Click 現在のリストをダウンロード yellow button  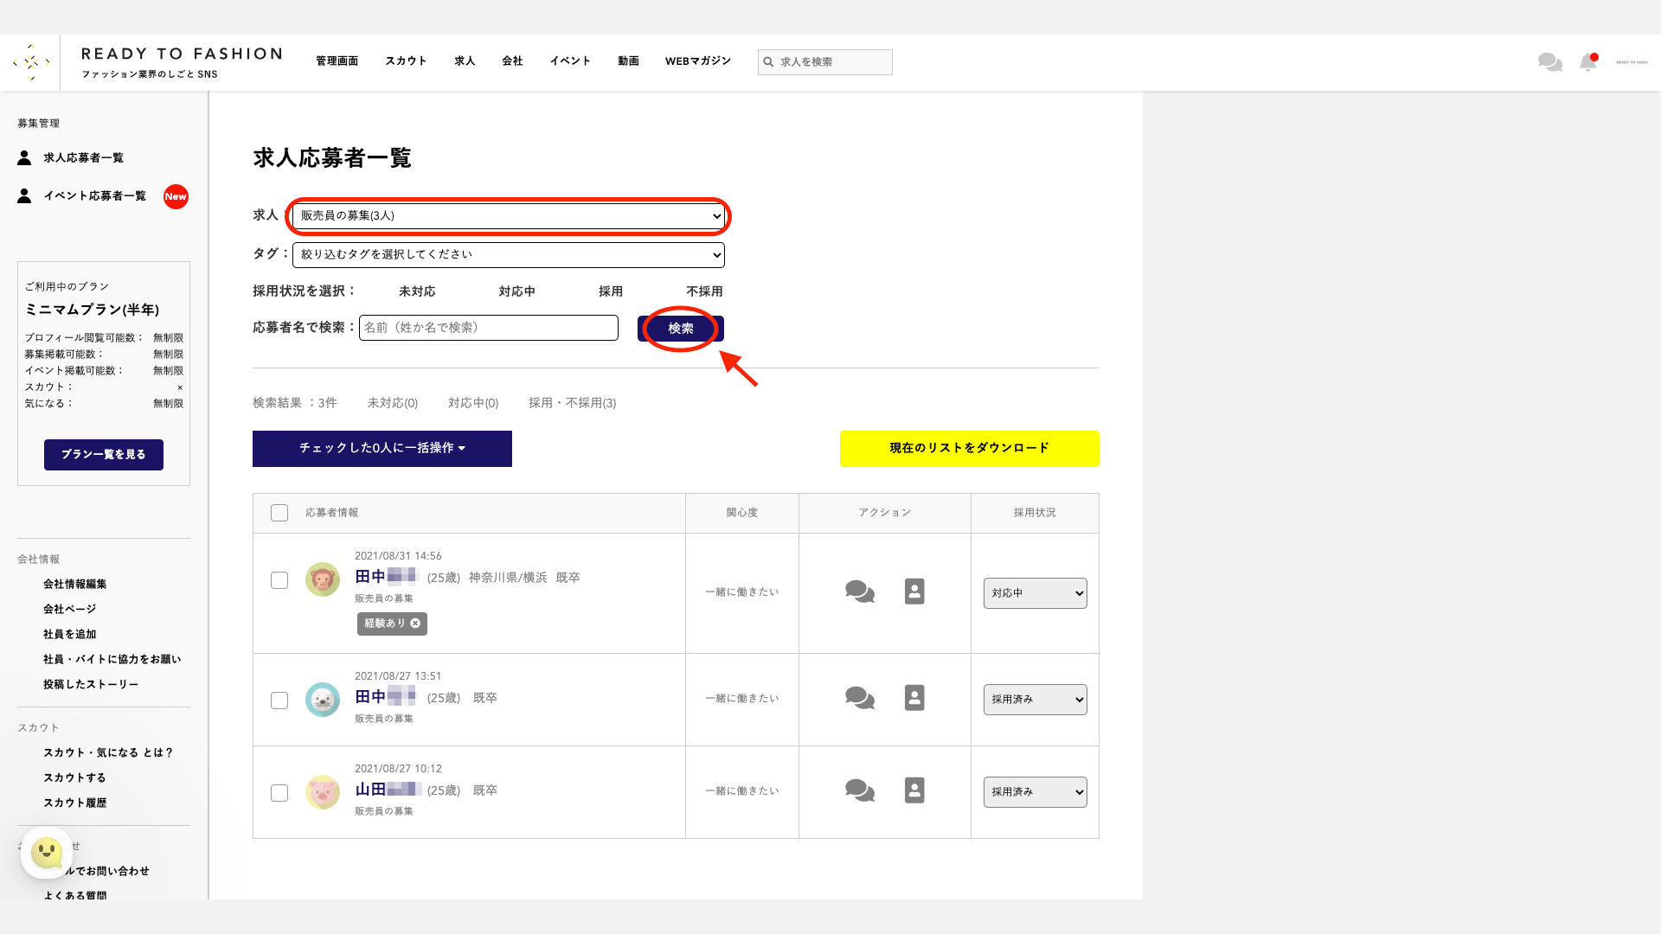click(969, 449)
